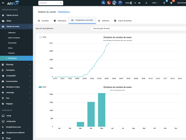Open the hamburger menu icon
Screen dimensions: 186x140
tap(3, 3)
